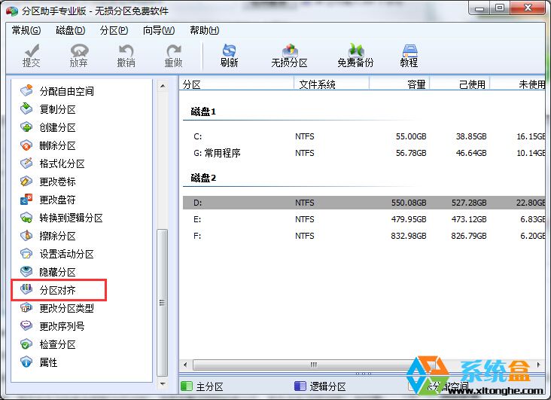Click 隐藏分区 in the sidebar
The height and width of the screenshot is (400, 551).
point(57,272)
